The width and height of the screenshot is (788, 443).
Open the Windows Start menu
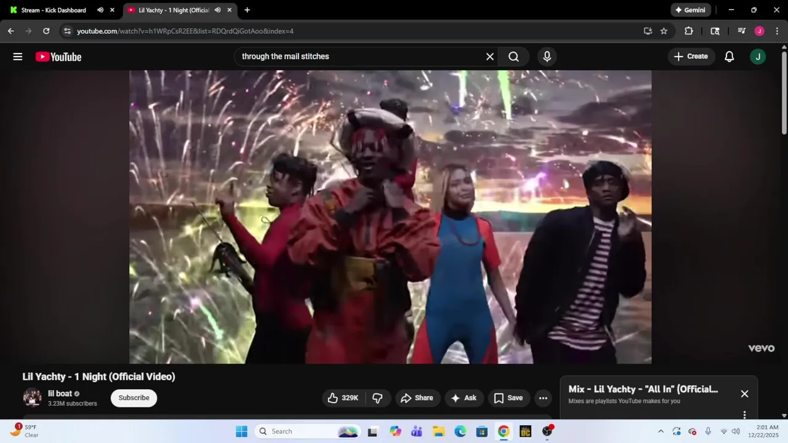tap(241, 431)
